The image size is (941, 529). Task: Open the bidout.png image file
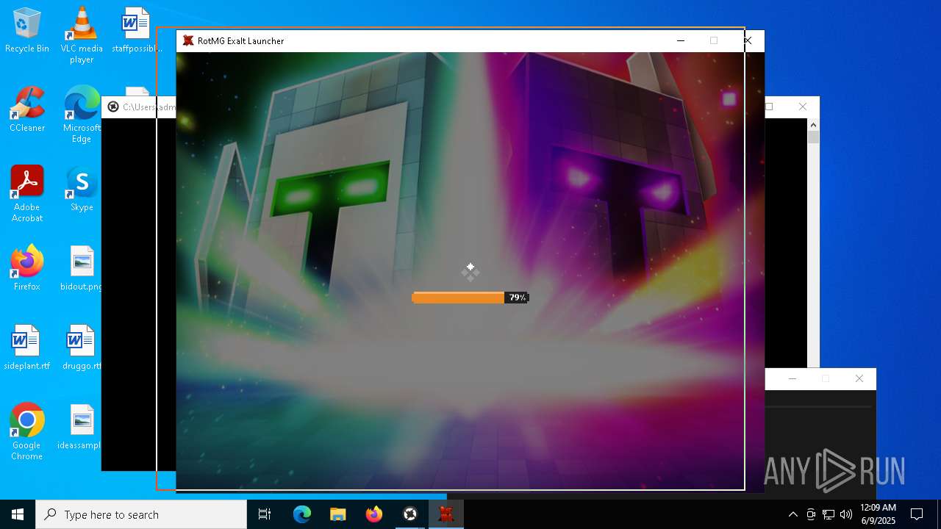pyautogui.click(x=82, y=269)
